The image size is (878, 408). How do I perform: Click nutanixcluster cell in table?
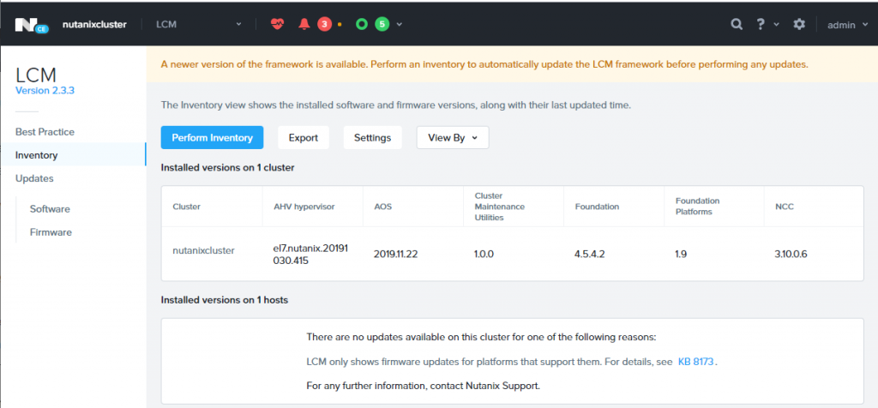coord(203,251)
